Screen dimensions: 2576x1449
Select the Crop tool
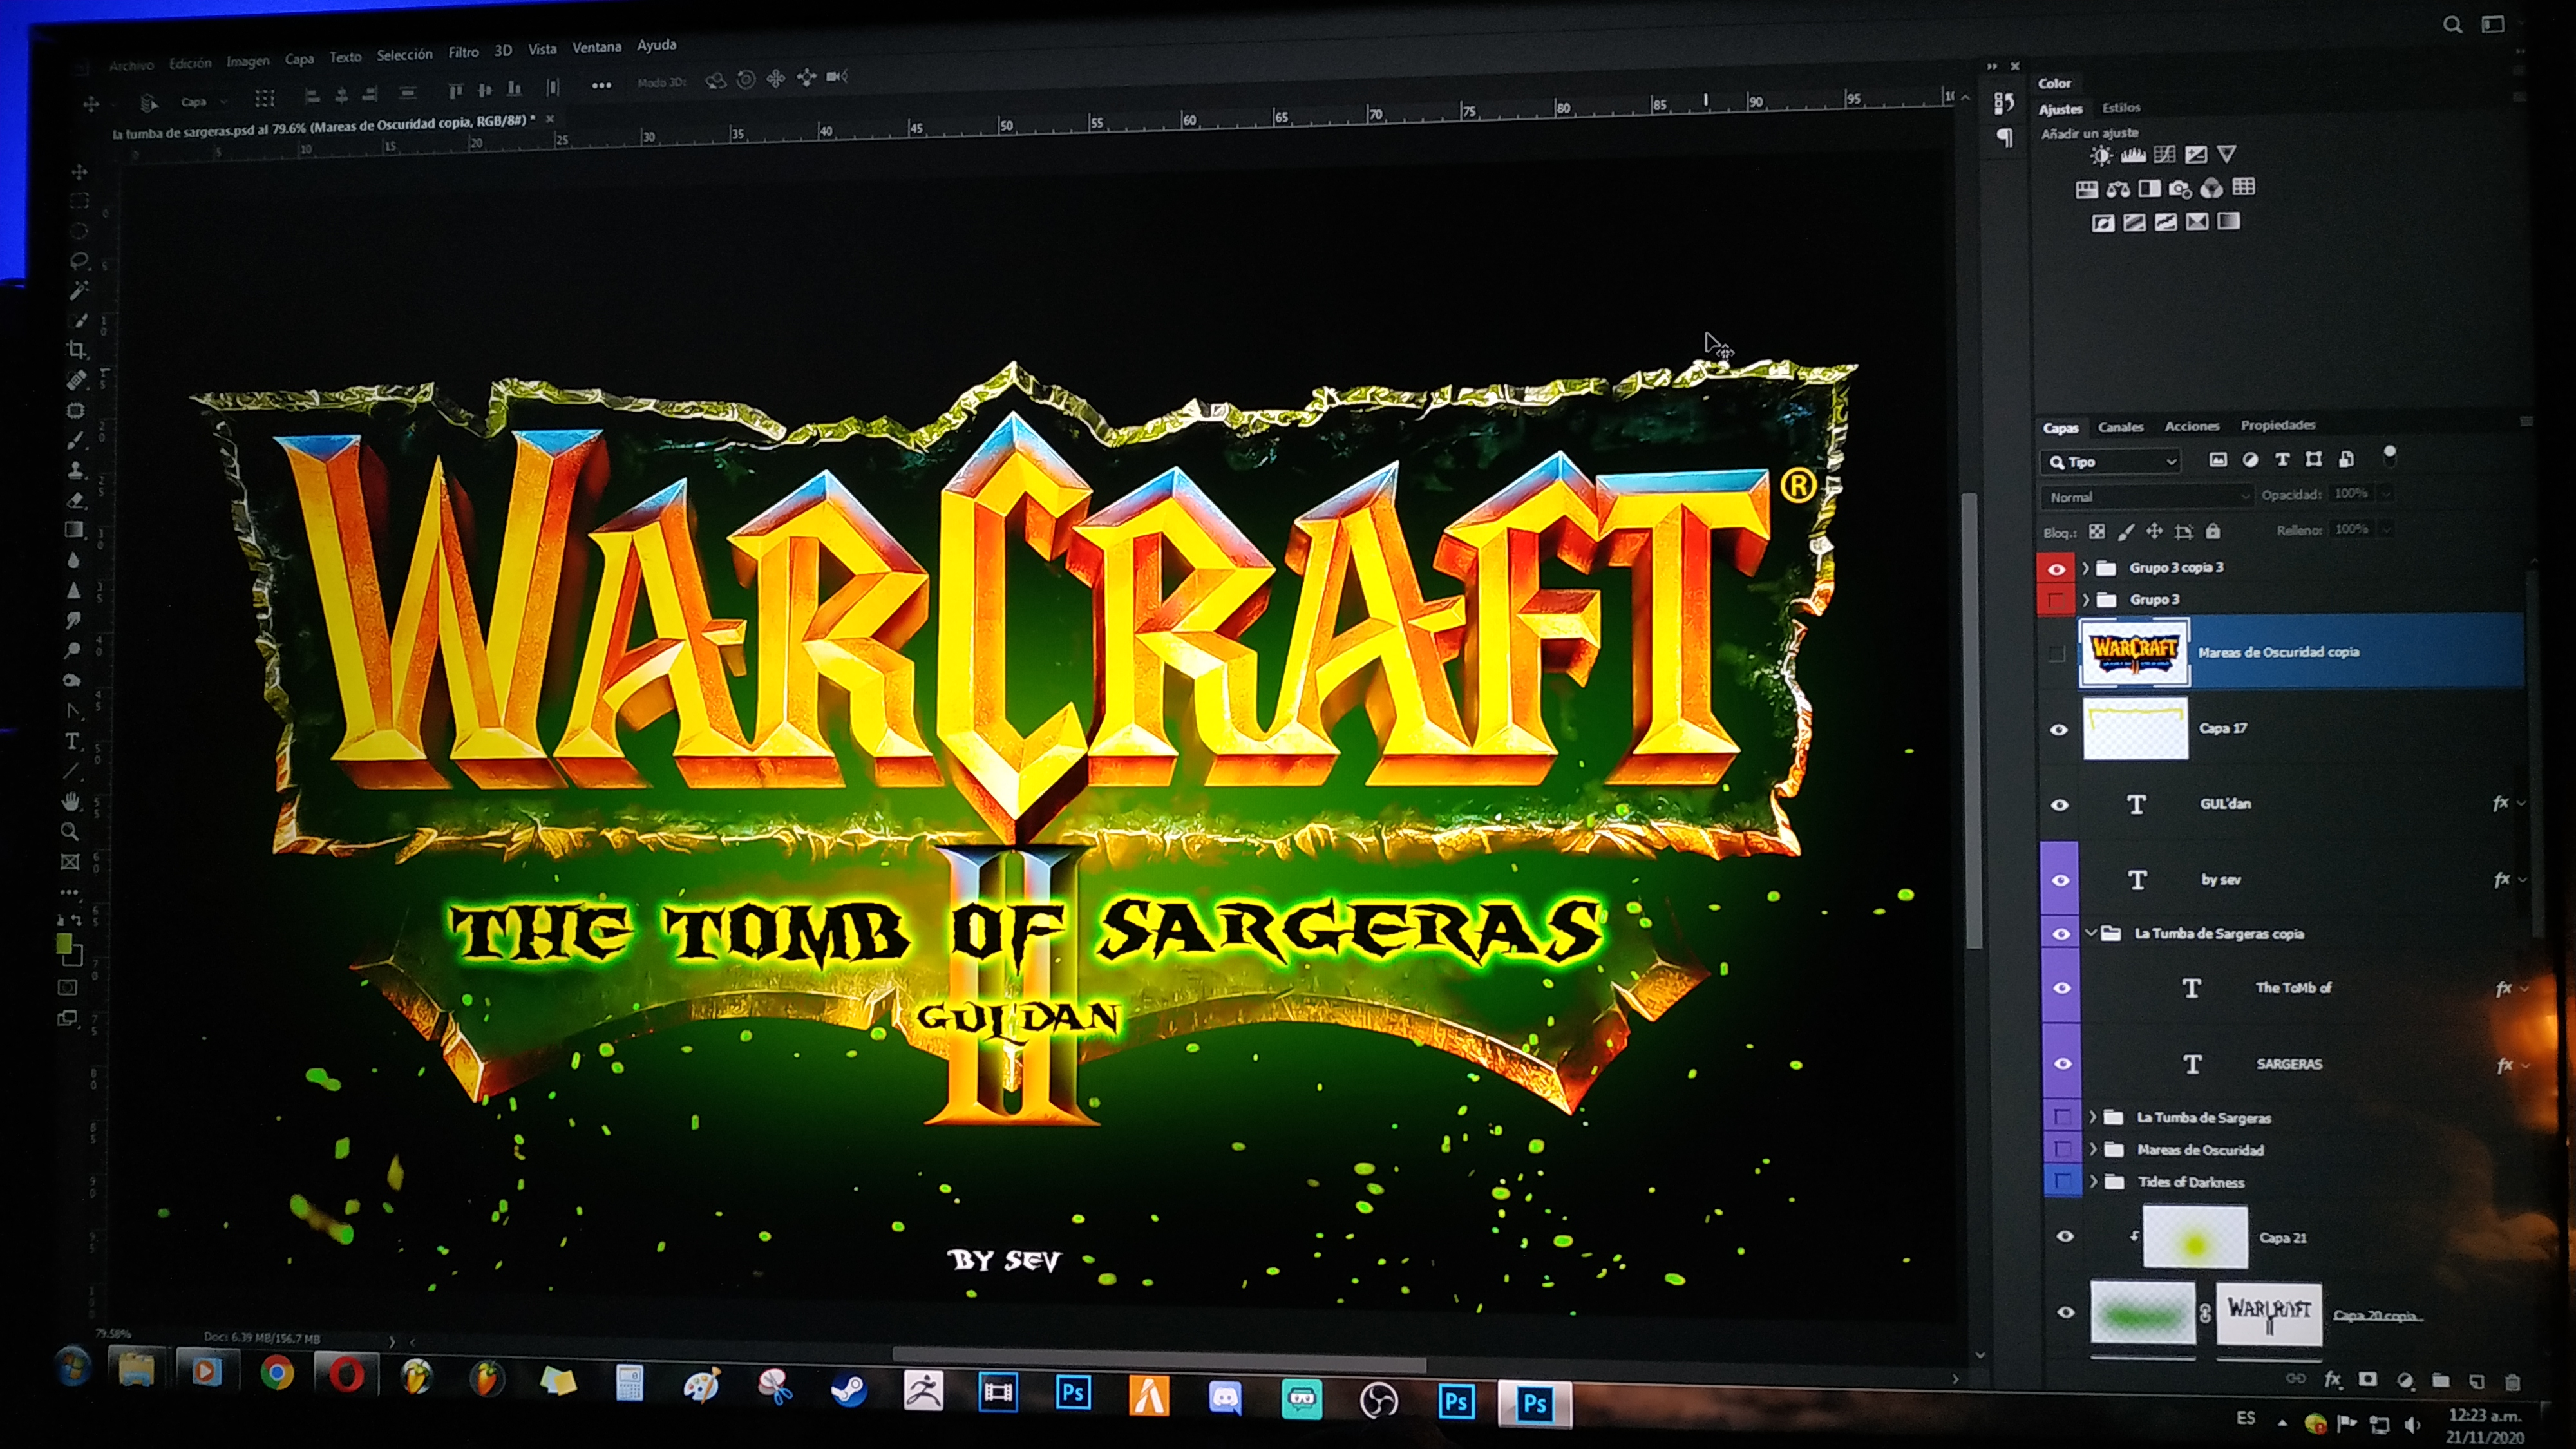[x=77, y=350]
